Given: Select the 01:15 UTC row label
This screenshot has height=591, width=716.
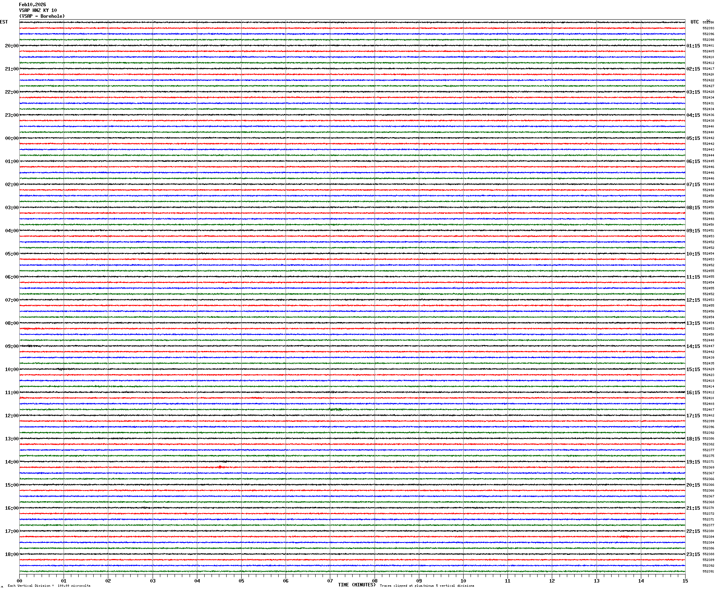Looking at the screenshot, I should [x=693, y=46].
